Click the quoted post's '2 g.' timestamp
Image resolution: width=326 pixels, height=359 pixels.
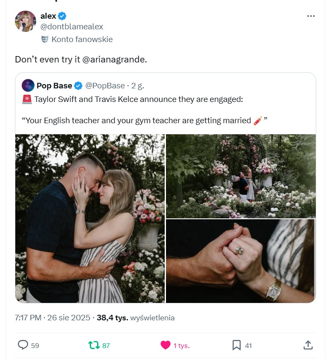137,86
